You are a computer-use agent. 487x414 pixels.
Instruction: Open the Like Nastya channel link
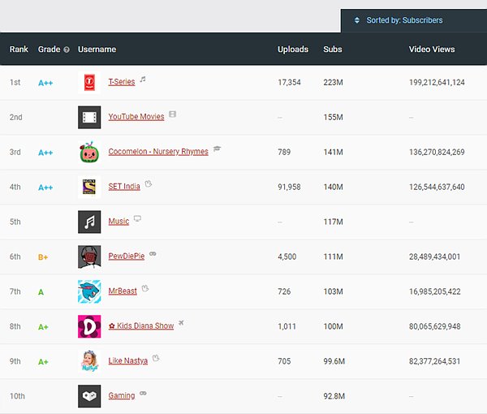(x=128, y=360)
